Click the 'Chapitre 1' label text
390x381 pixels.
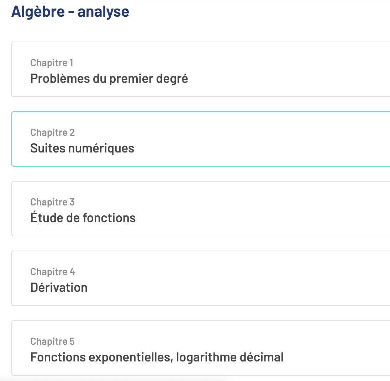click(52, 63)
